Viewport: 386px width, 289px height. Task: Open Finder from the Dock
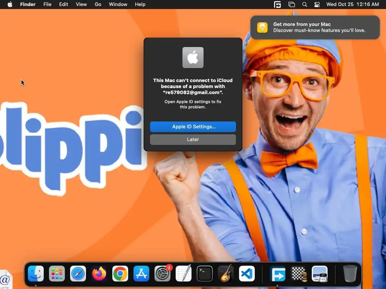[36, 273]
